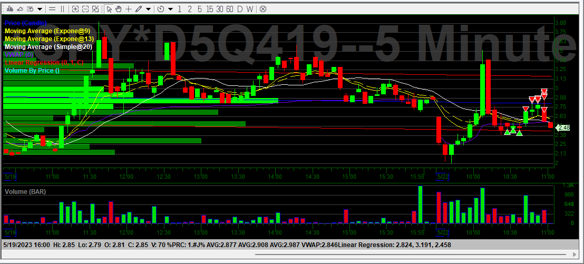
Task: Click the 5/22 date label on price axis
Action: click(x=443, y=176)
